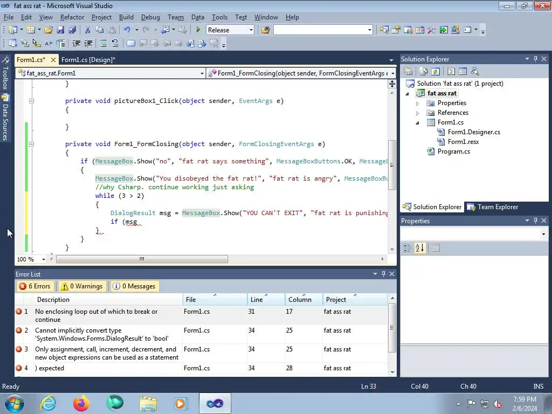Open the Refactor menu
This screenshot has width=552, height=414.
(x=72, y=17)
